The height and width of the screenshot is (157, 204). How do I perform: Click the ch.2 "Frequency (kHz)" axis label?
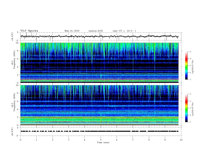pos(14,102)
